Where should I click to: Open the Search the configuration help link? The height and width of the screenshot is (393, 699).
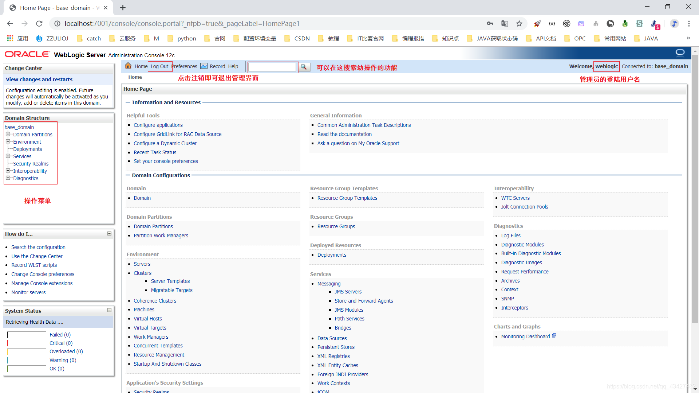38,247
